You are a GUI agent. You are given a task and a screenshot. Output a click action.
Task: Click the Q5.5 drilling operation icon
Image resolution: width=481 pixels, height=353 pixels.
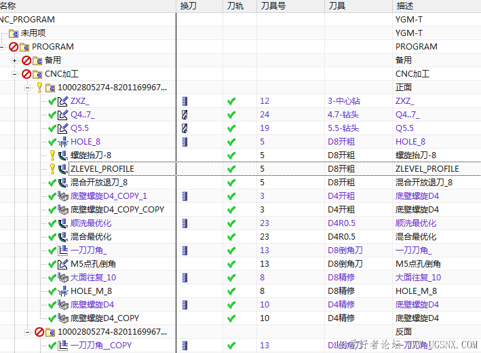click(x=63, y=128)
